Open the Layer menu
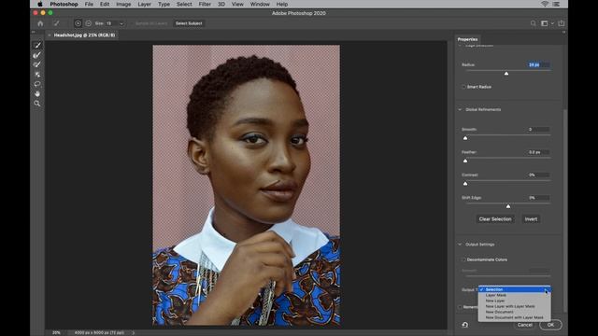598x336 pixels. point(144,4)
